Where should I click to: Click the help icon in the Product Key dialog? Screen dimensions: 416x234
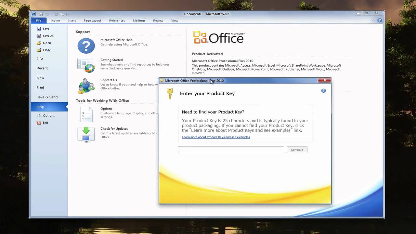[x=323, y=91]
